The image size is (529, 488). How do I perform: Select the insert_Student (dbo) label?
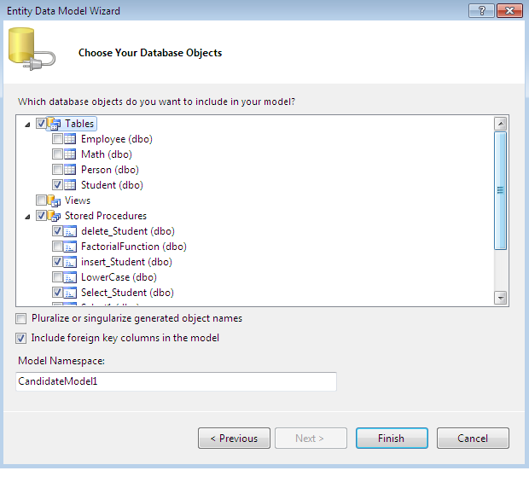(126, 262)
